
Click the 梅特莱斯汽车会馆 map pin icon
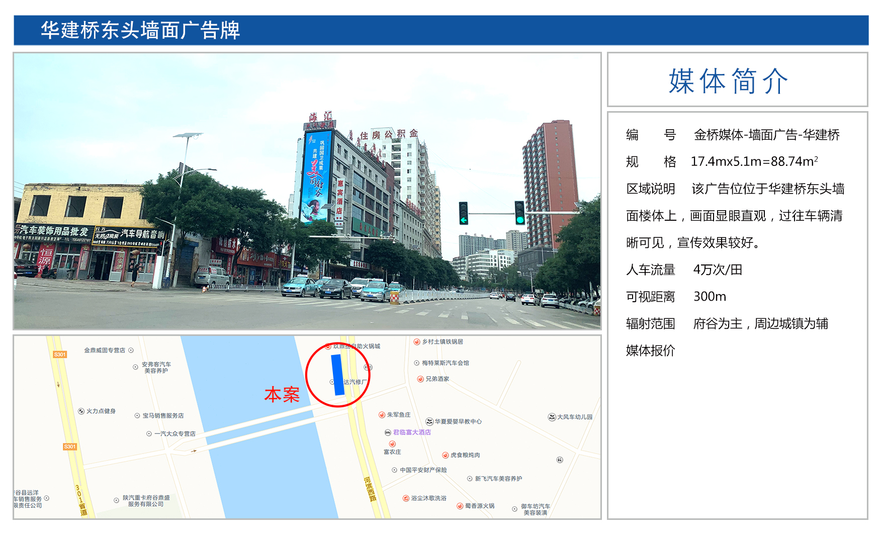click(416, 363)
